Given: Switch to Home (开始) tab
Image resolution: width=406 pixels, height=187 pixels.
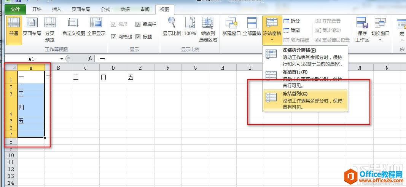Looking at the screenshot, I should click(x=37, y=9).
